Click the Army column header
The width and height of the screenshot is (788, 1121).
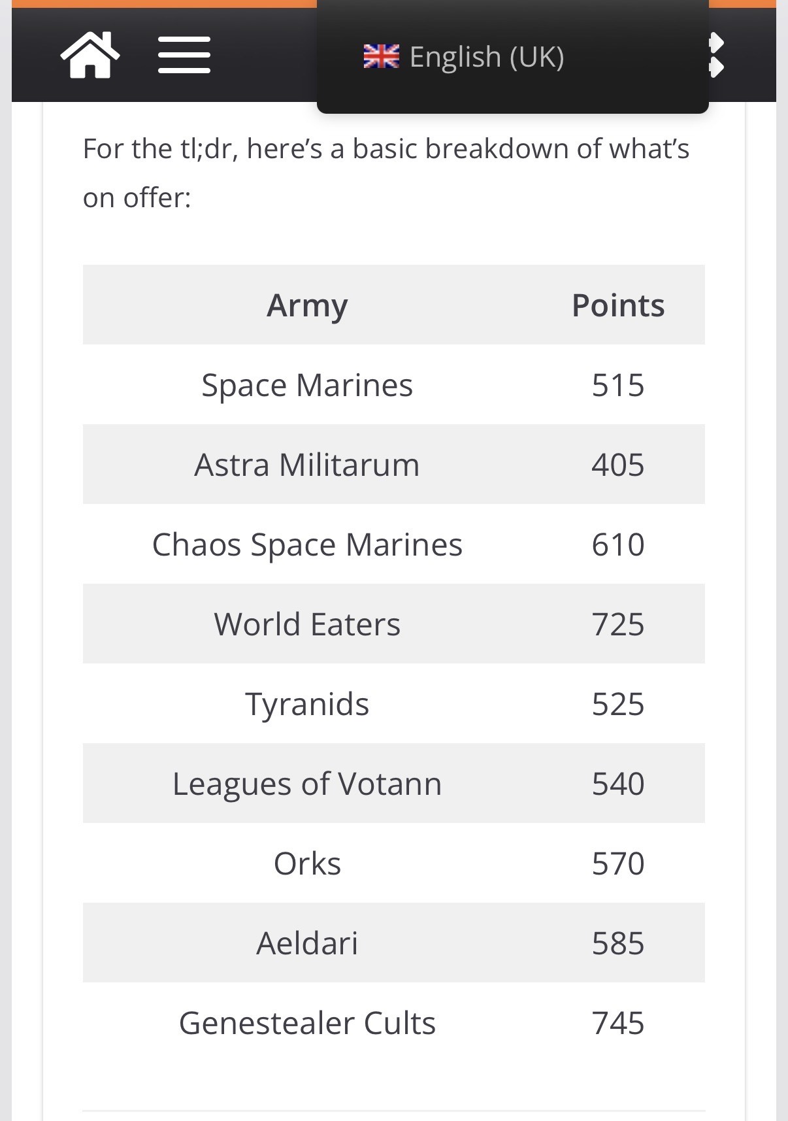coord(307,305)
